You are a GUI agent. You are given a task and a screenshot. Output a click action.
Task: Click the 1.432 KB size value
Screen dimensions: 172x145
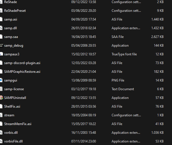[157, 28]
